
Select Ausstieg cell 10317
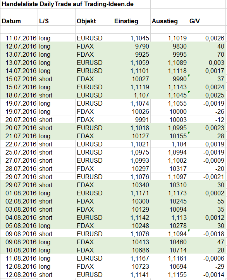click(x=169, y=169)
